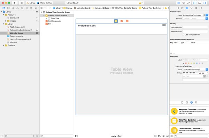Viewport: 209px width, 138px height.
Task: Collapse the Library project root
Action: click(x=2, y=12)
